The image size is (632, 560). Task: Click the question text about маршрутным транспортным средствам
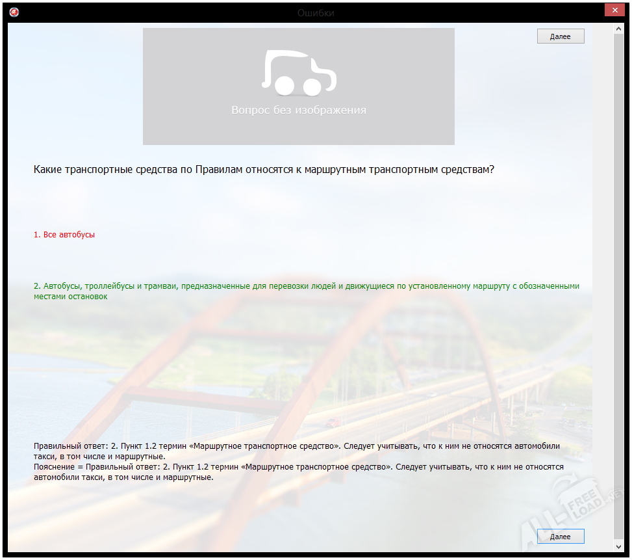point(264,170)
